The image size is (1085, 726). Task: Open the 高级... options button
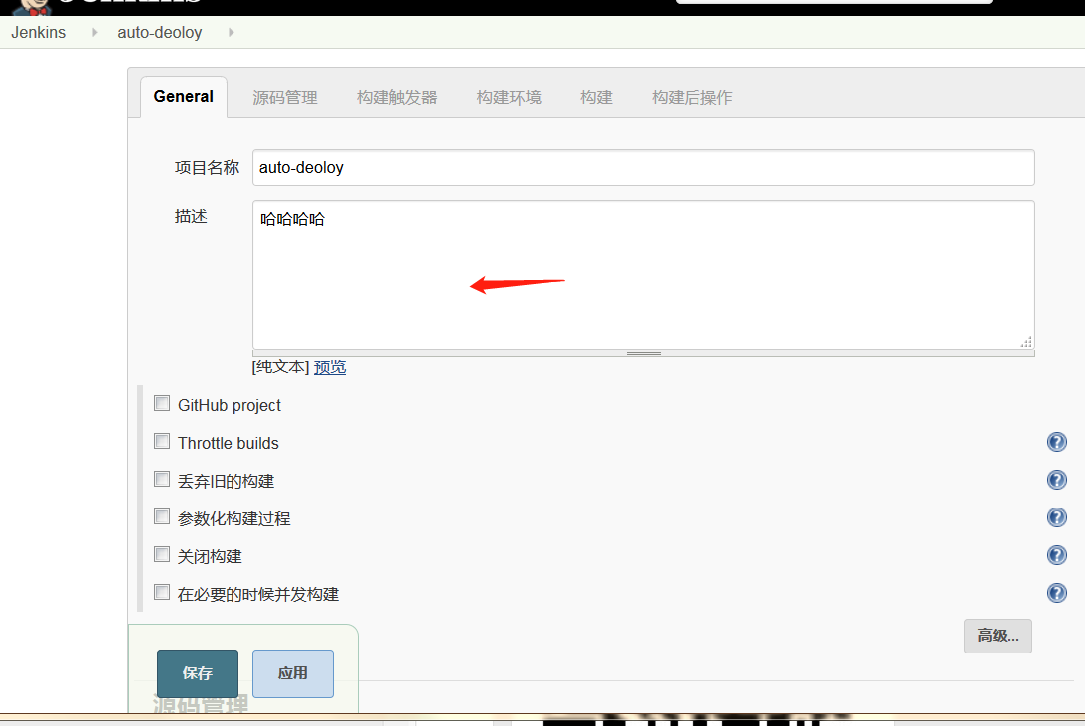[x=998, y=636]
